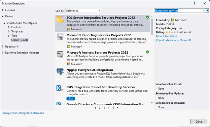Select Microsoft Reporting Services Projects 2022 title
210x127 pixels.
click(99, 35)
